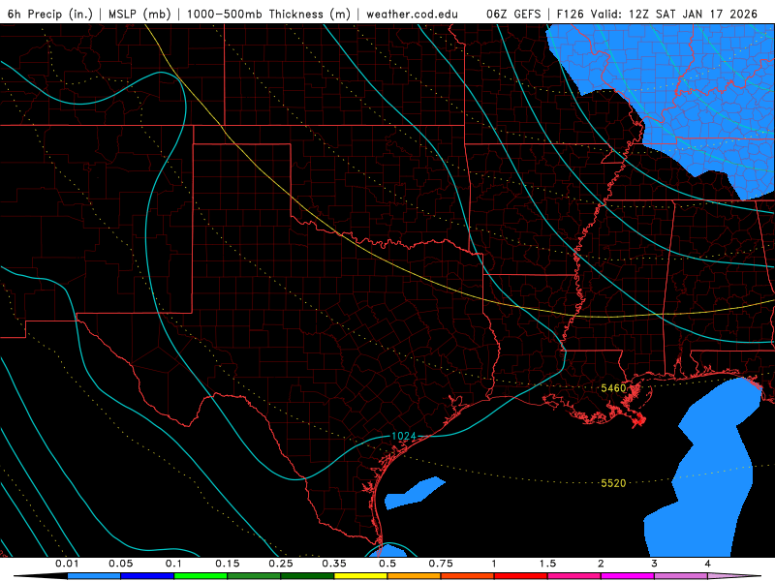Click the 'Valid: 12Z SAT JAN 17 2026' text
Viewport: 775px width, 581px height.
(x=674, y=14)
